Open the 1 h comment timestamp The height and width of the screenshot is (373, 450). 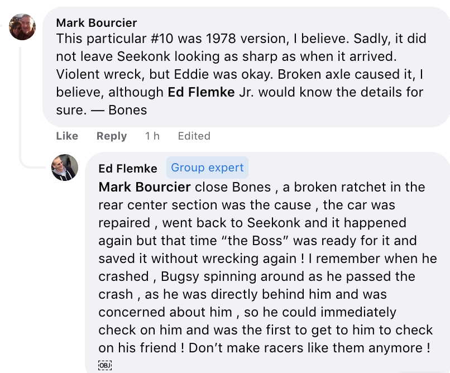coord(152,136)
